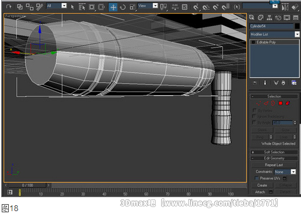Click the Select and Link icon
301x214 pixels.
[x=20, y=7]
